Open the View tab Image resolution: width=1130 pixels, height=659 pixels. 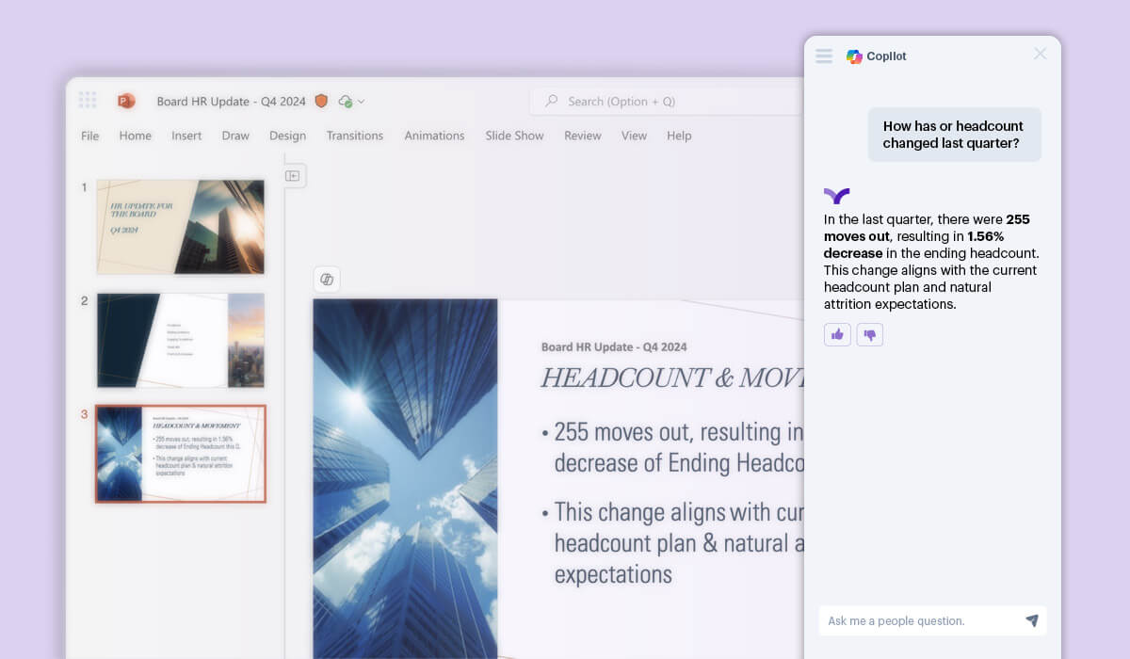[x=634, y=136]
